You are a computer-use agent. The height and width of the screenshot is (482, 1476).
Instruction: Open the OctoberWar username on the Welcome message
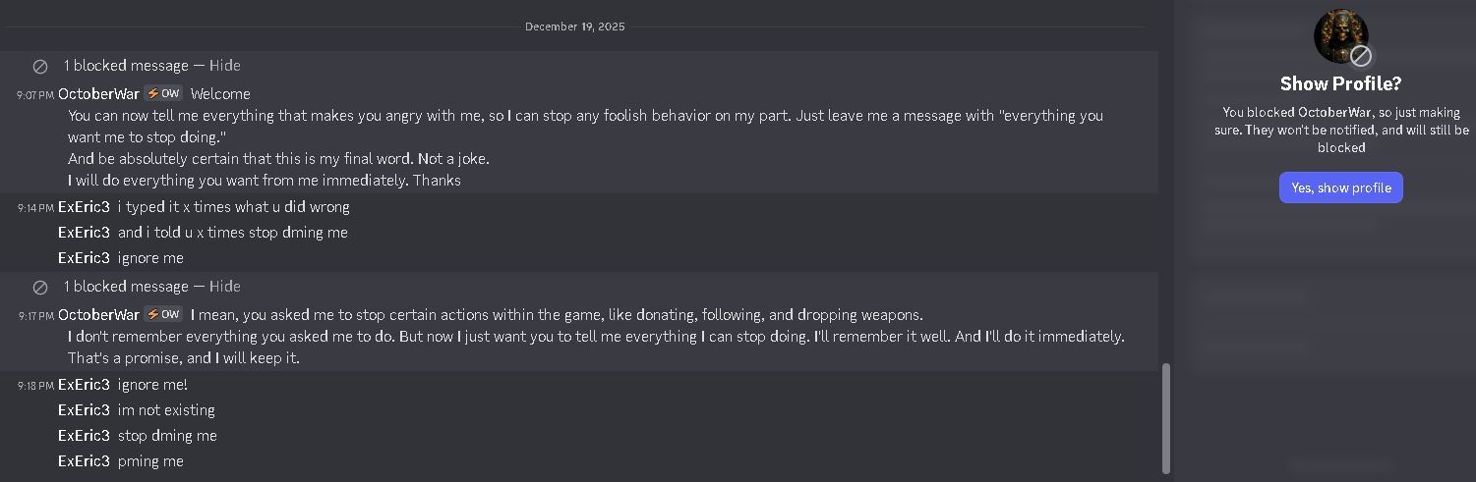coord(98,94)
